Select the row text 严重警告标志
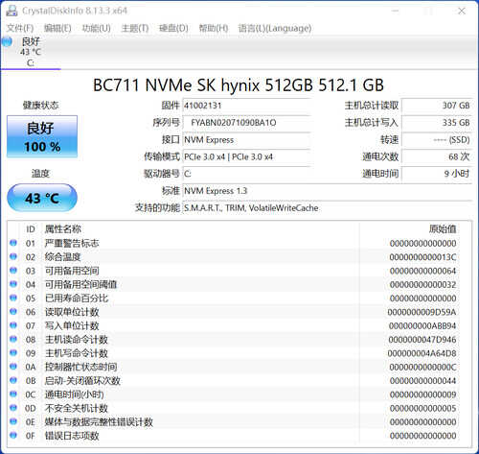Viewport: 479px width, 454px height. pos(72,243)
